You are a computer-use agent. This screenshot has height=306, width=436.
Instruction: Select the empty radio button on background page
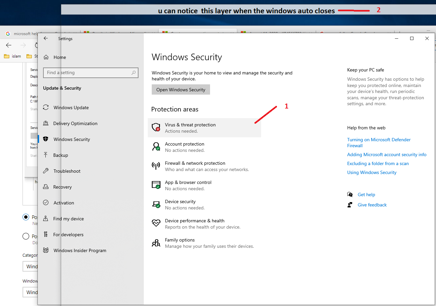[26, 236]
